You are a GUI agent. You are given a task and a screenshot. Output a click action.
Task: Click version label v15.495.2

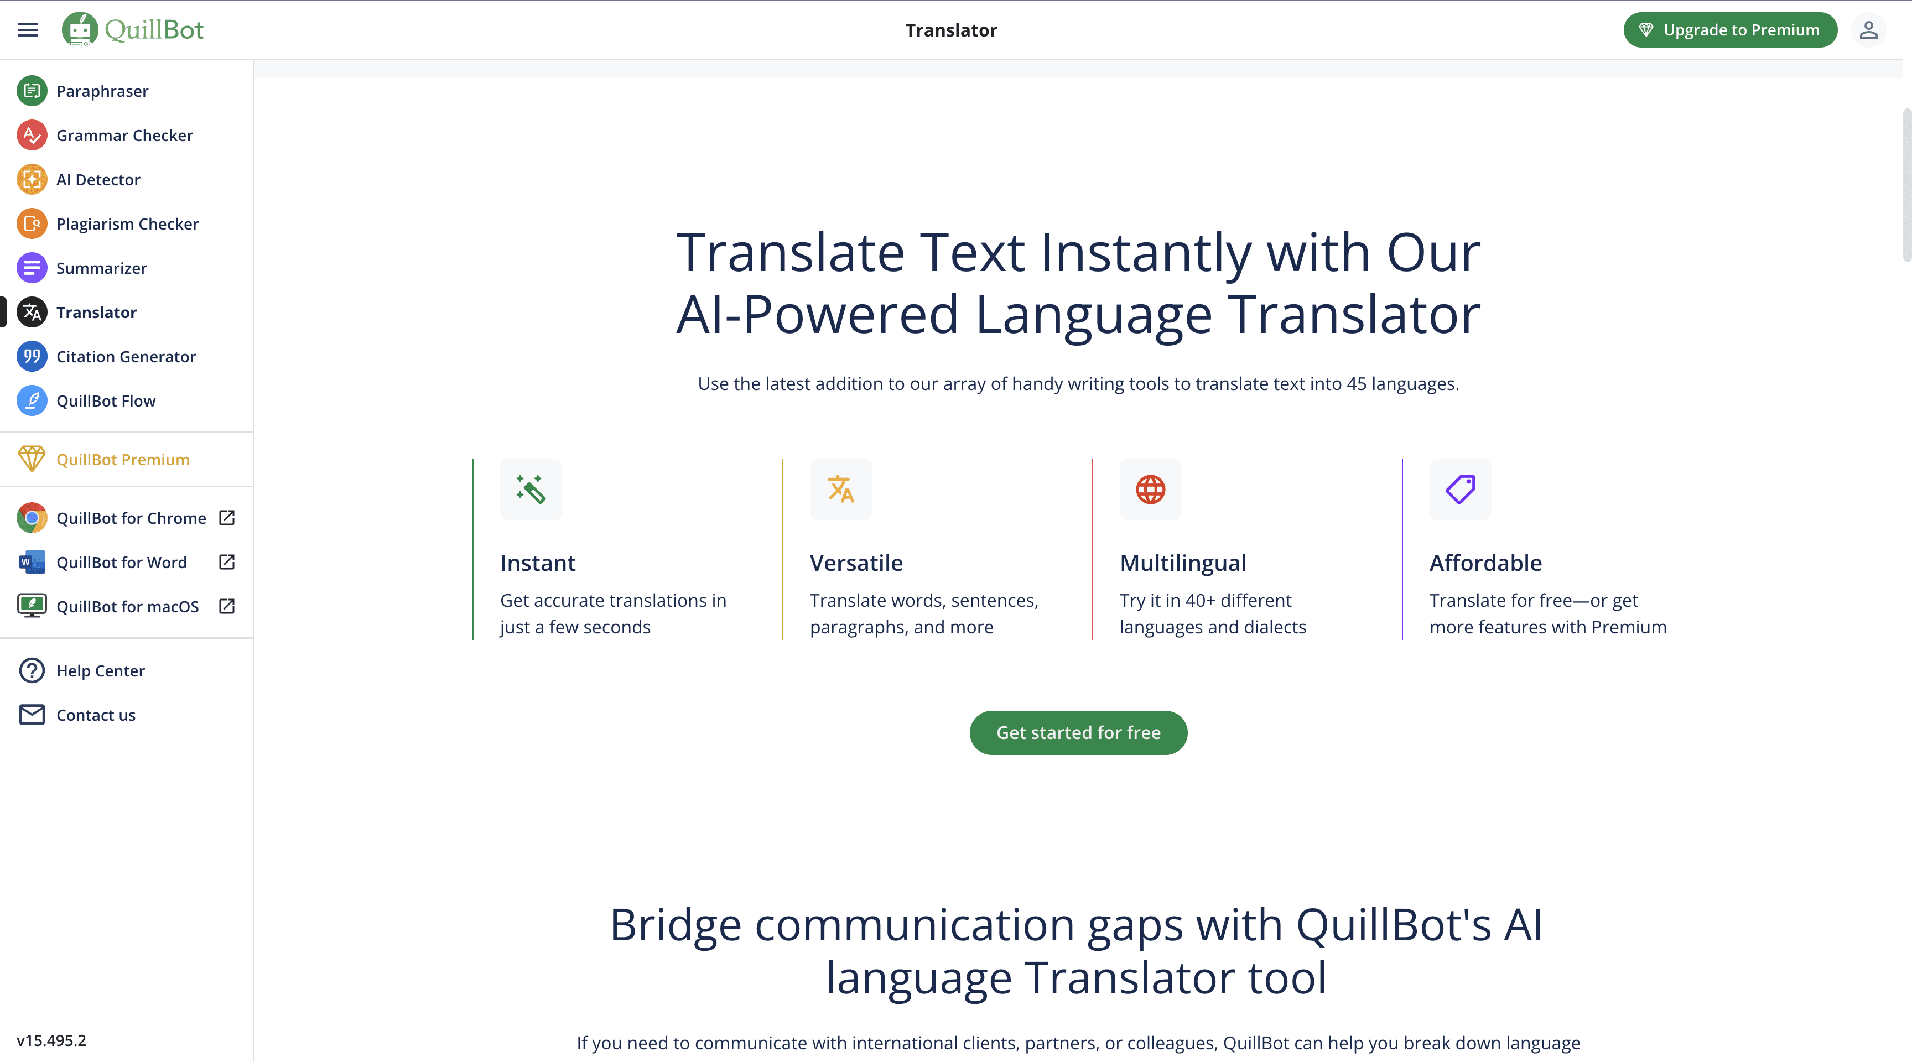(51, 1040)
